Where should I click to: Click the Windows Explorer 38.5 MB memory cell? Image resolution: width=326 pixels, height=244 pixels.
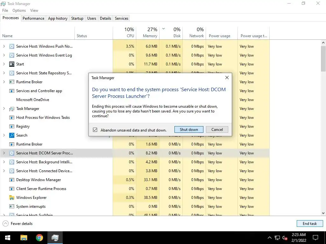coord(148,198)
